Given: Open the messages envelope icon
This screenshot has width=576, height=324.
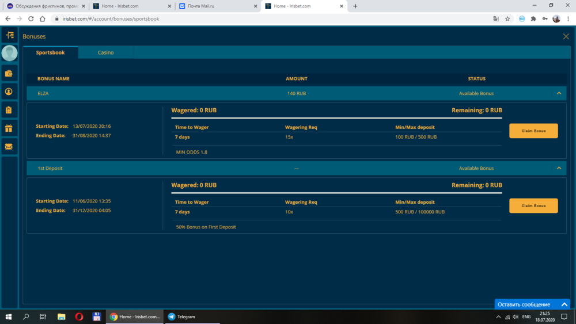Looking at the screenshot, I should (9, 147).
